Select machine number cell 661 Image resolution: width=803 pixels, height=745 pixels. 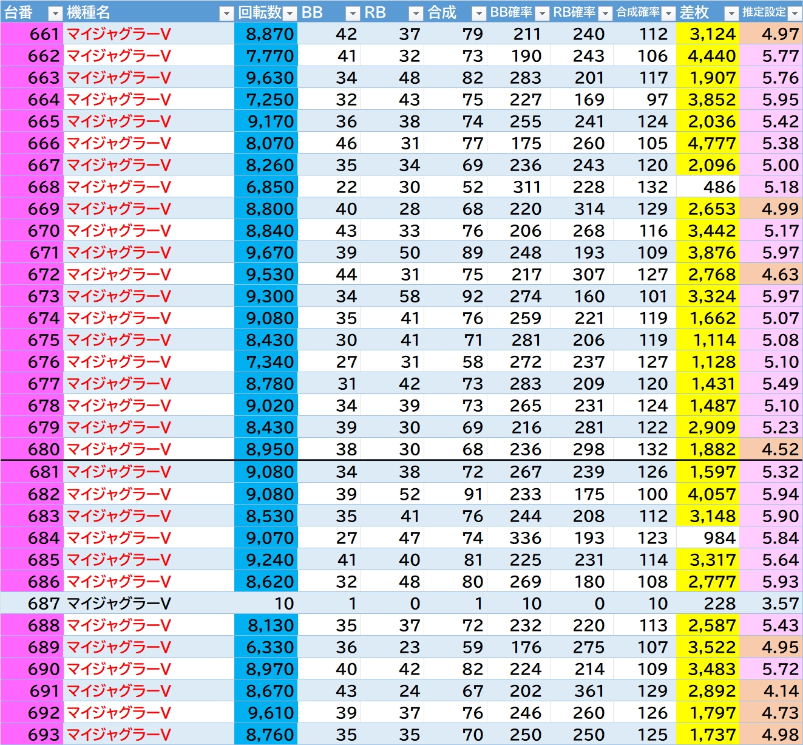pyautogui.click(x=32, y=34)
